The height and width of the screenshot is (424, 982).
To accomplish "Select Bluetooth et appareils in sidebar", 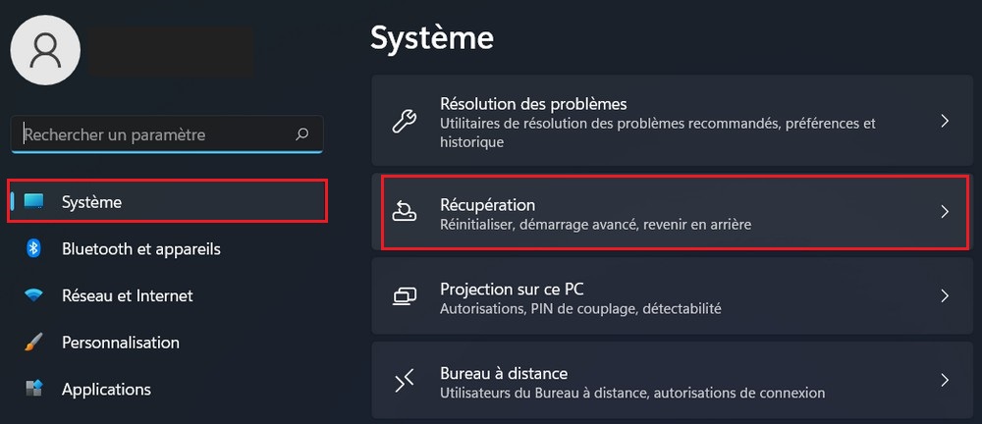I will (x=140, y=248).
